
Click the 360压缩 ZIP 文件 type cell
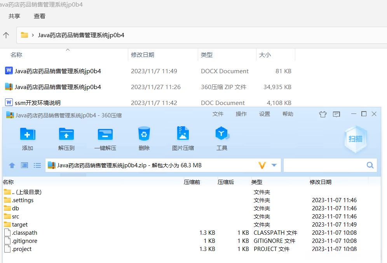223,87
